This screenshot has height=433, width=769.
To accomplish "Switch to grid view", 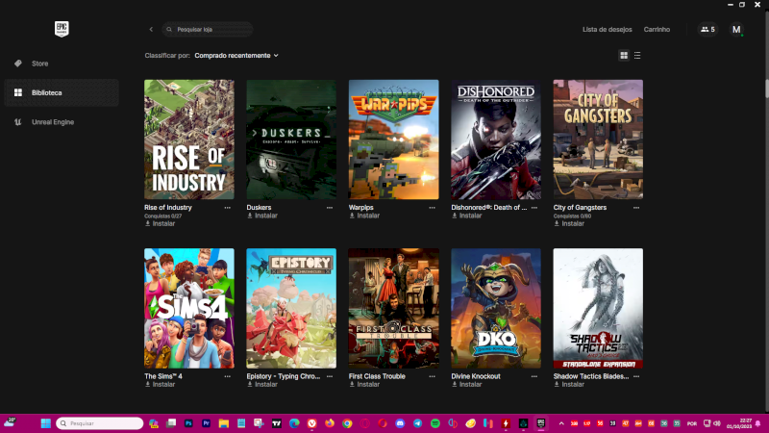I will coord(624,56).
